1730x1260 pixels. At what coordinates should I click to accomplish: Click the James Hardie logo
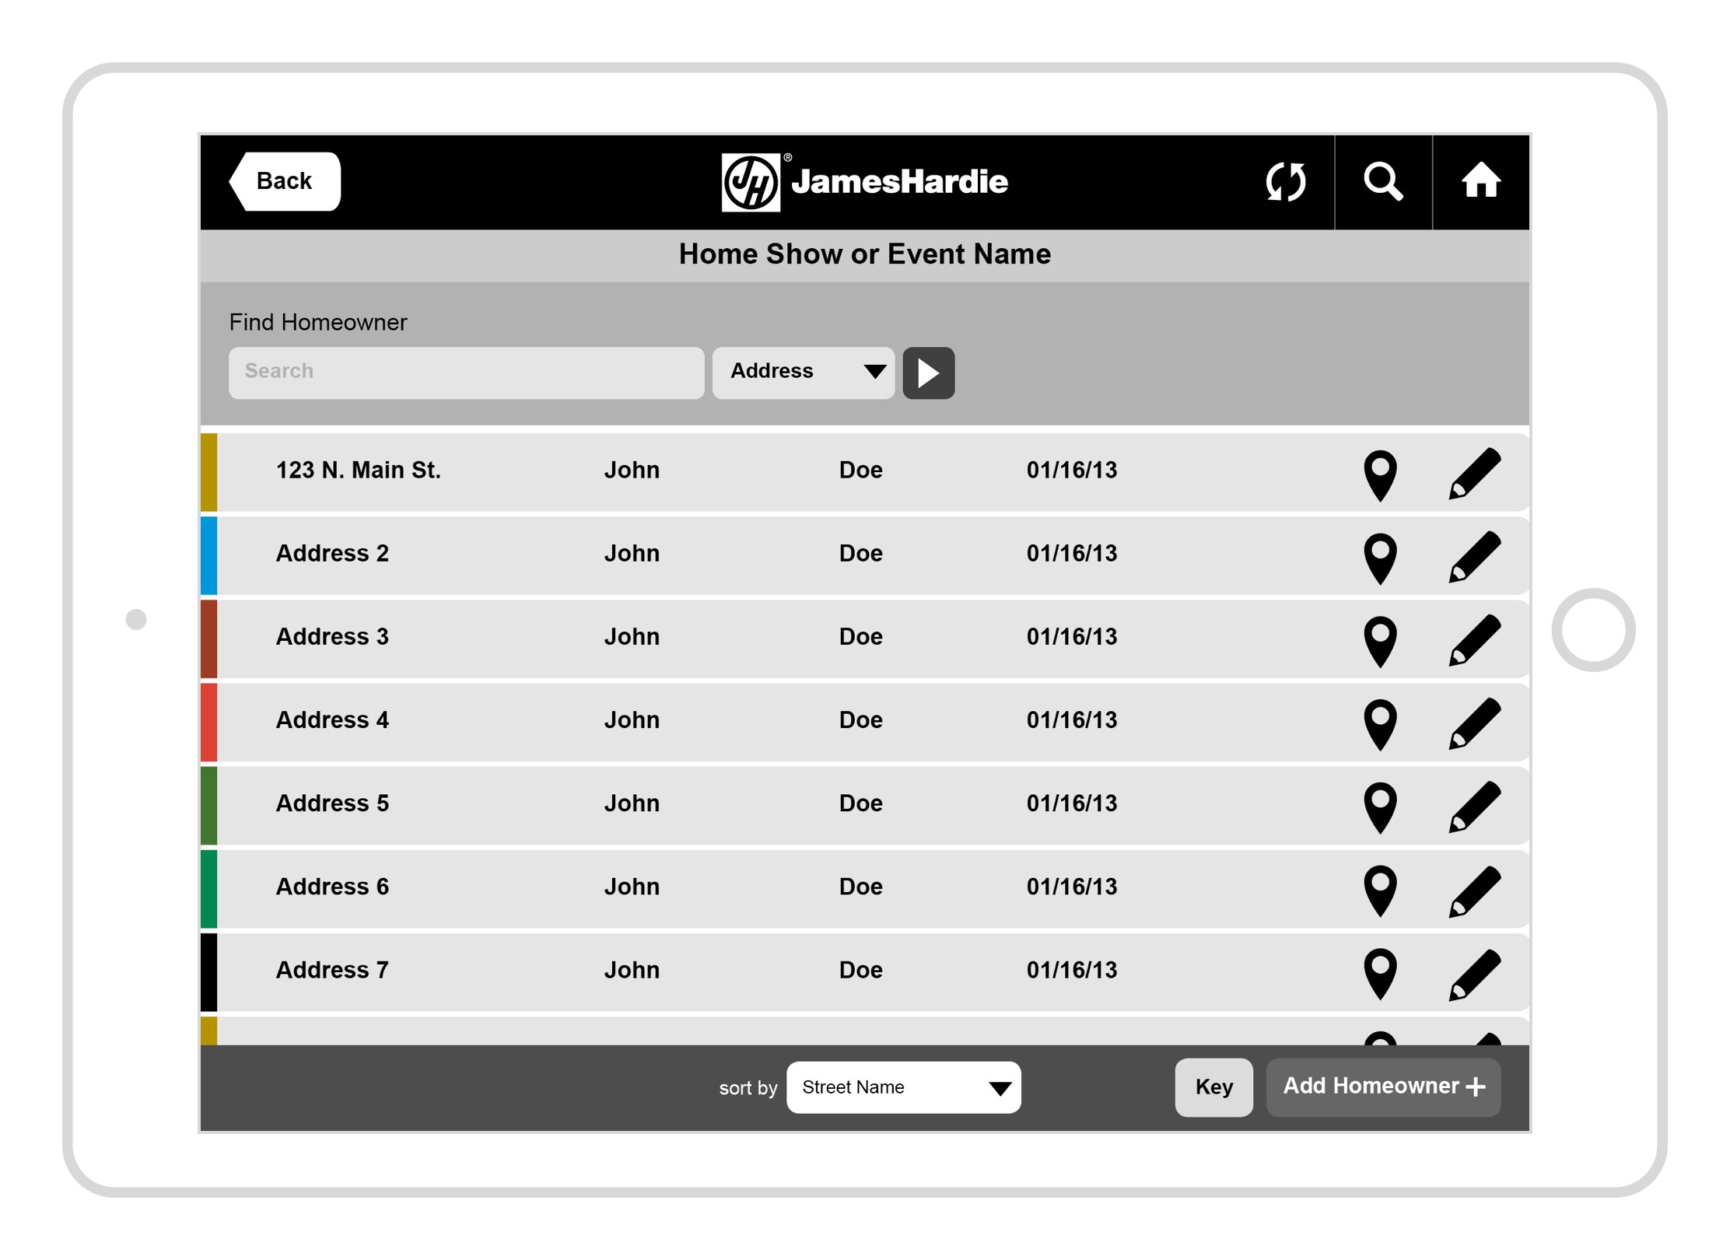click(x=864, y=182)
